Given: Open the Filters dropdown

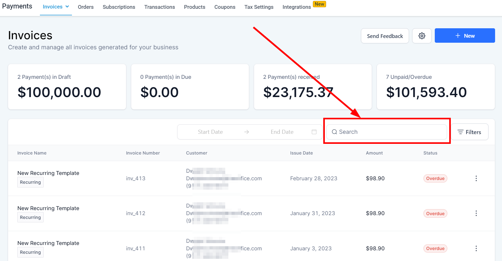Looking at the screenshot, I should (470, 132).
